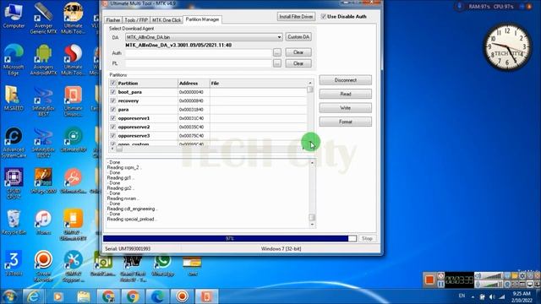Clear the Auth file field

point(298,52)
